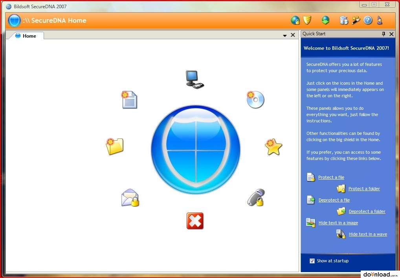
Task: Click the computer icon in the Home circle
Action: pyautogui.click(x=195, y=80)
